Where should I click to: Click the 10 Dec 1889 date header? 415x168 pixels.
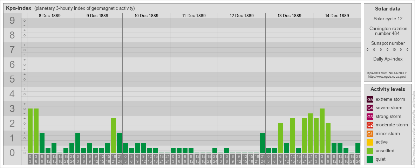coord(147,16)
